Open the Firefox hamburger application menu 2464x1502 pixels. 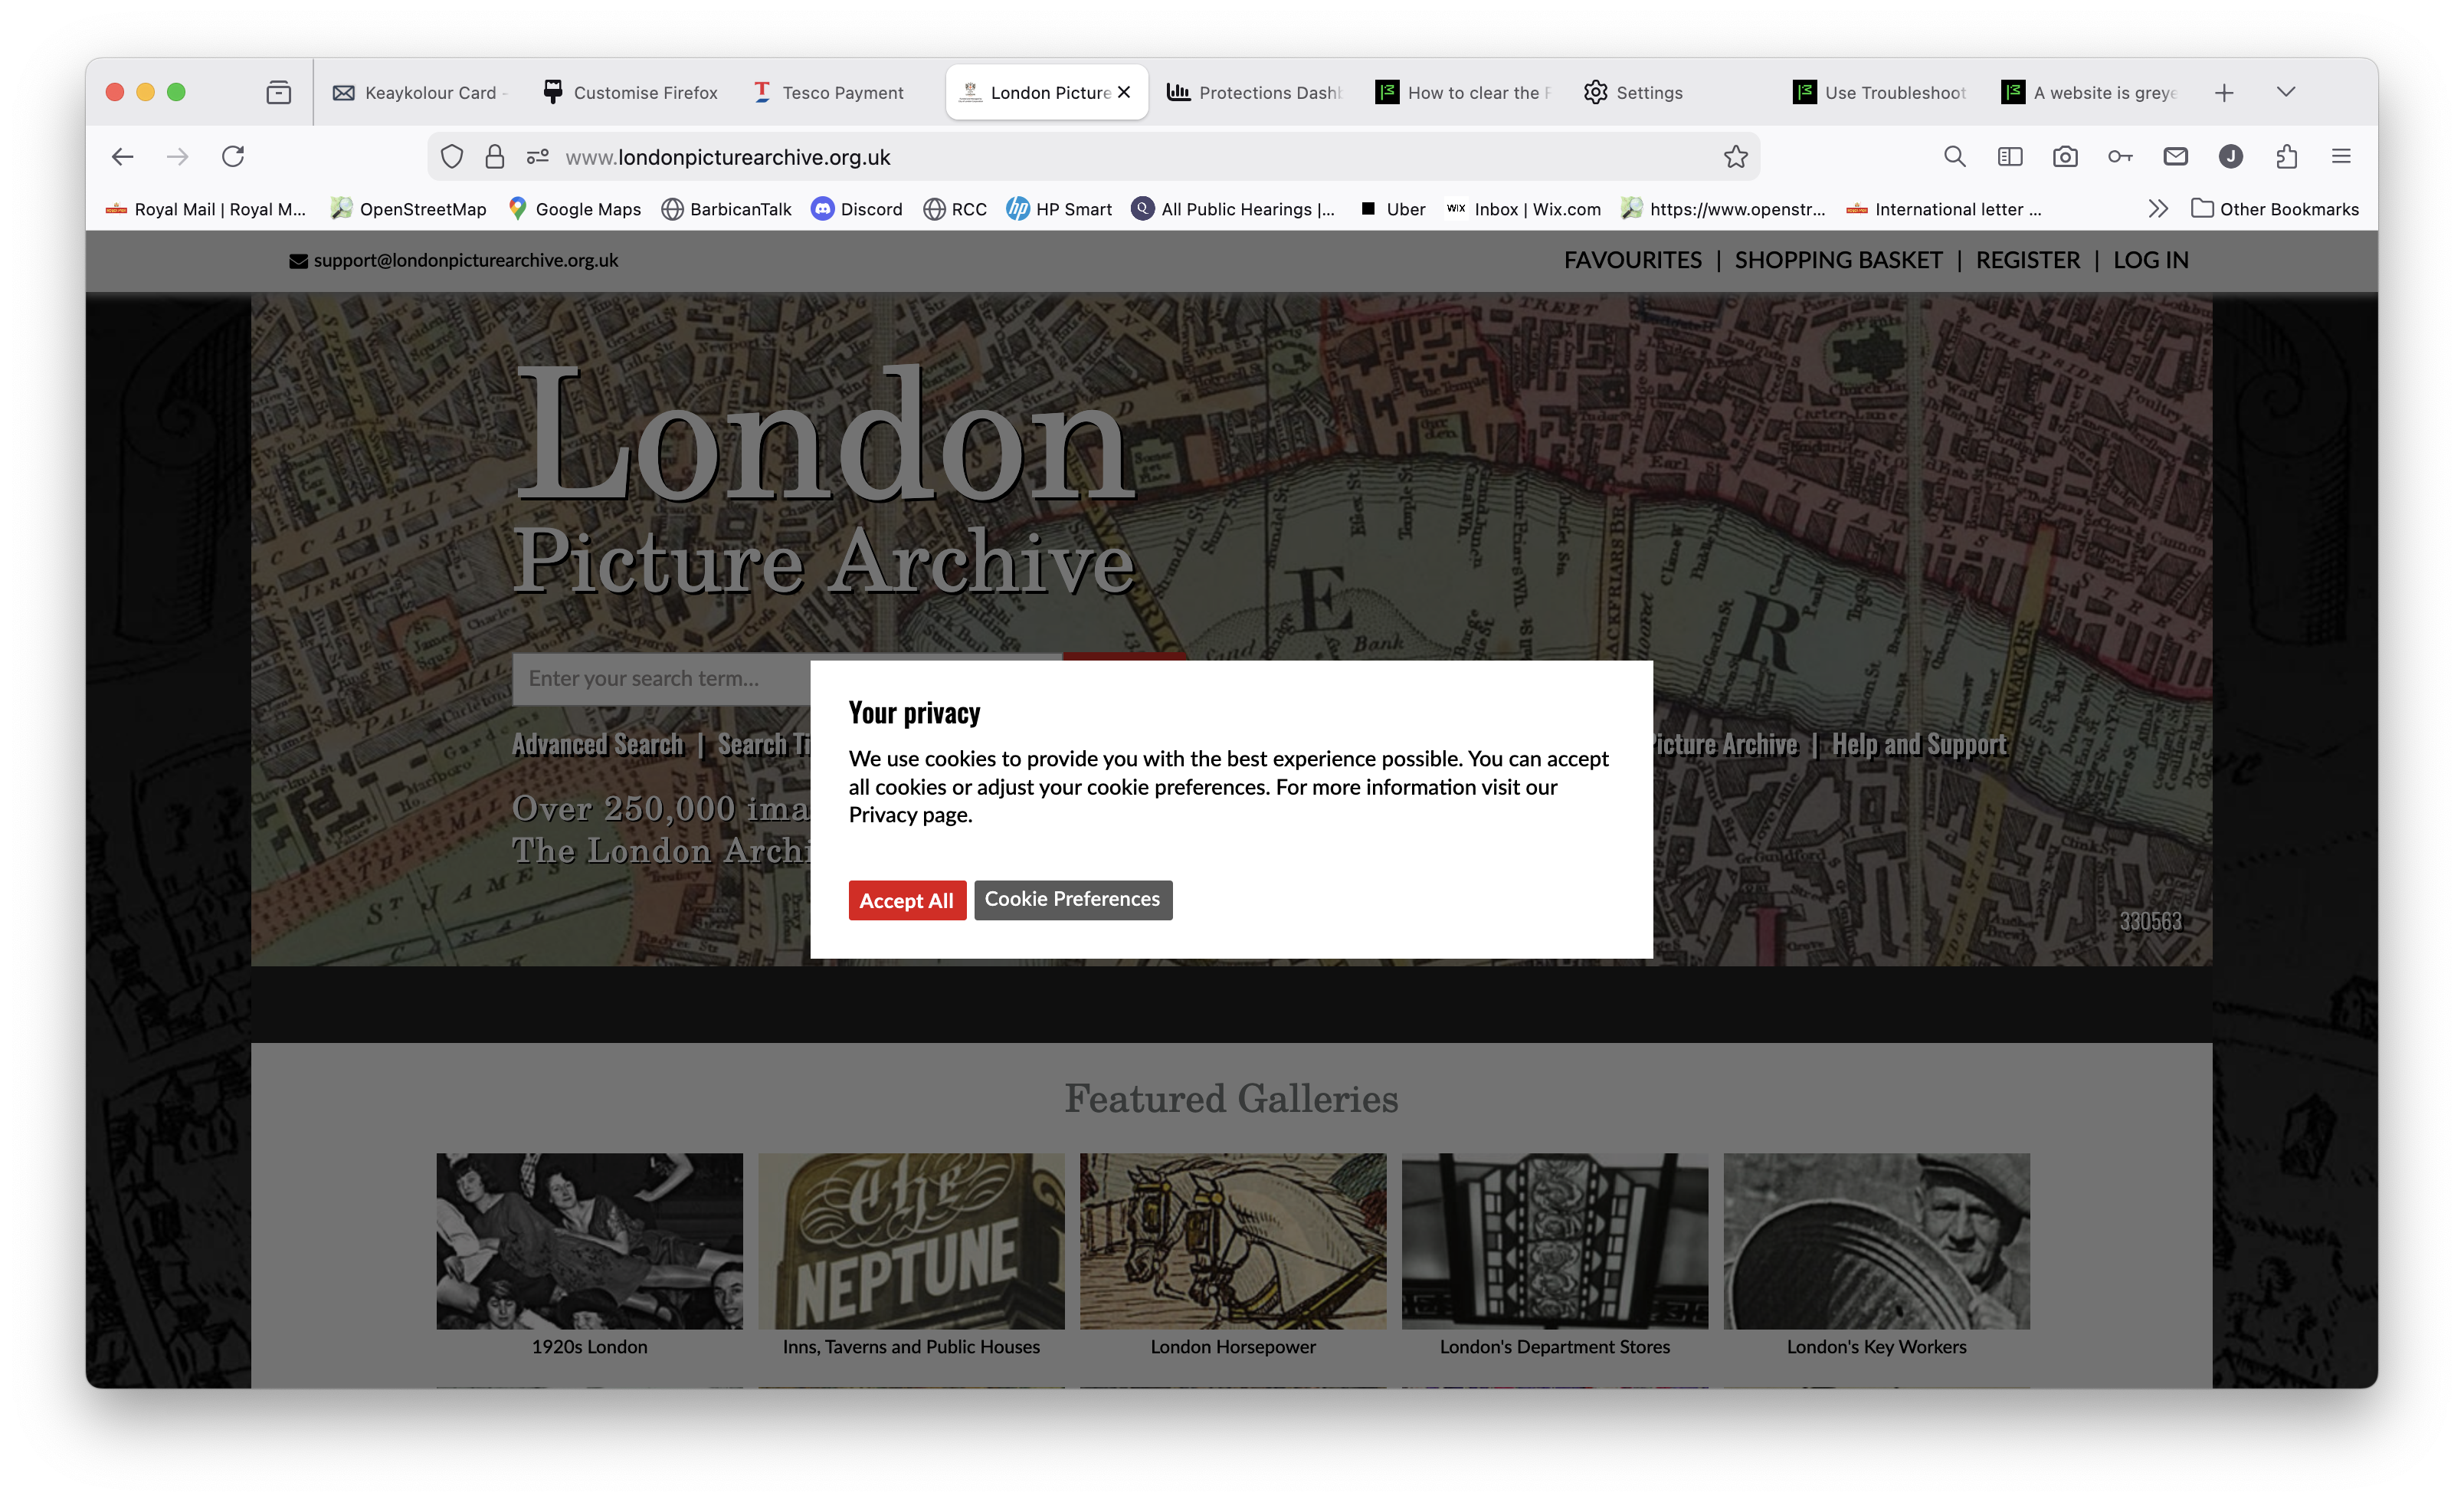(2341, 157)
